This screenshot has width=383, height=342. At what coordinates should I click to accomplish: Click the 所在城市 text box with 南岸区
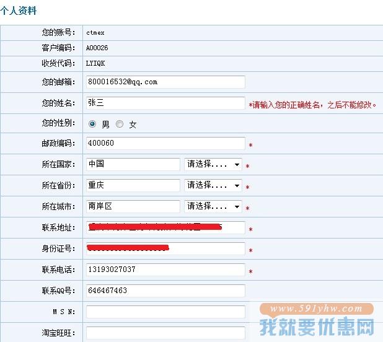pyautogui.click(x=133, y=206)
